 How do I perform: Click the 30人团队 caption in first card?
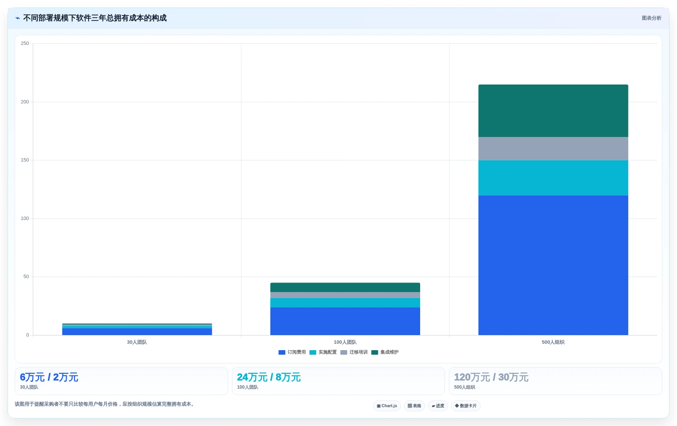click(x=29, y=388)
